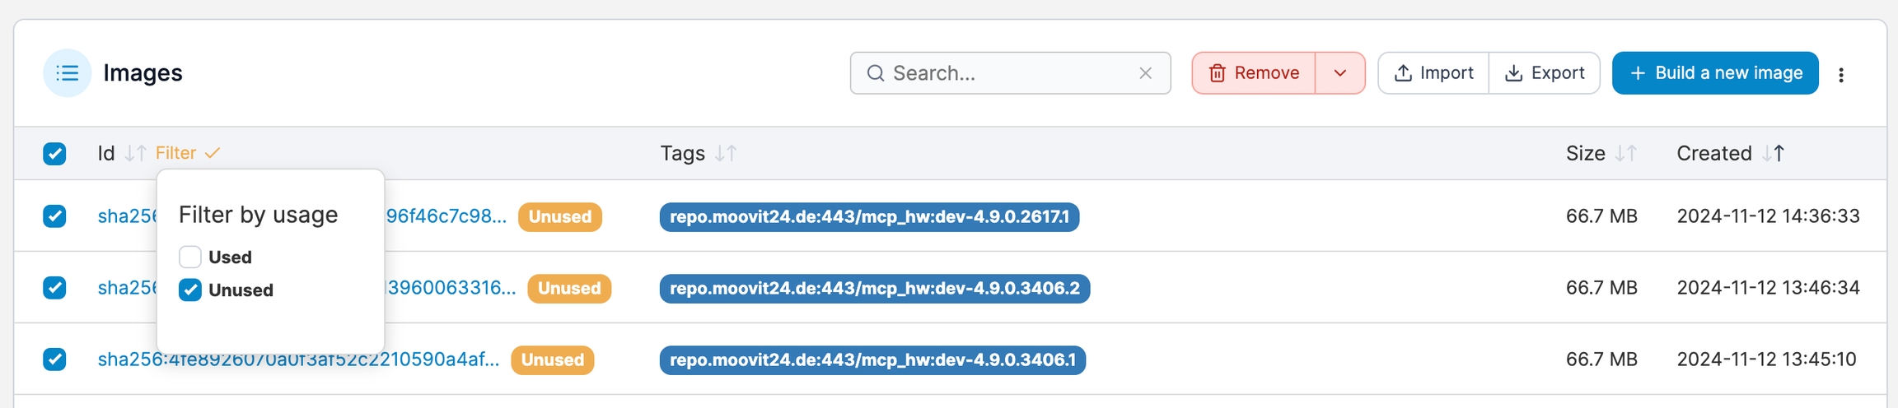Click Build a new image
Image resolution: width=1898 pixels, height=408 pixels.
pos(1715,73)
